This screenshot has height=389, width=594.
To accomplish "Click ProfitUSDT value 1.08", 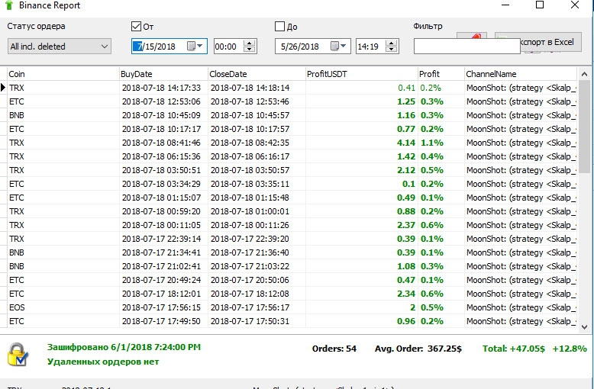I will point(406,266).
